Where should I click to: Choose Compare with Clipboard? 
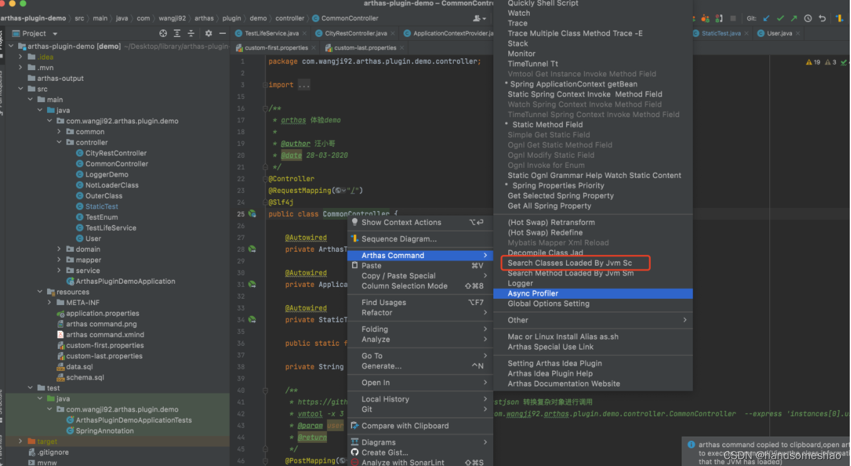(x=420, y=426)
